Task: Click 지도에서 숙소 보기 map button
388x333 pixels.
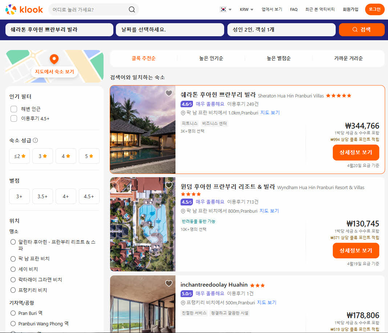Action: [x=54, y=72]
